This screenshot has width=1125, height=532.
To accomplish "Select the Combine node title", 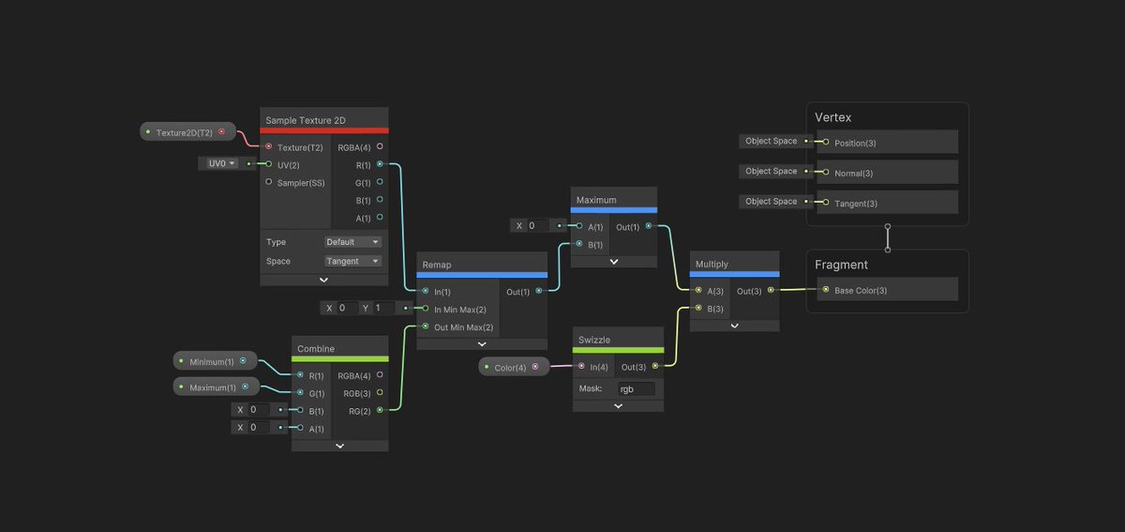I will click(316, 349).
